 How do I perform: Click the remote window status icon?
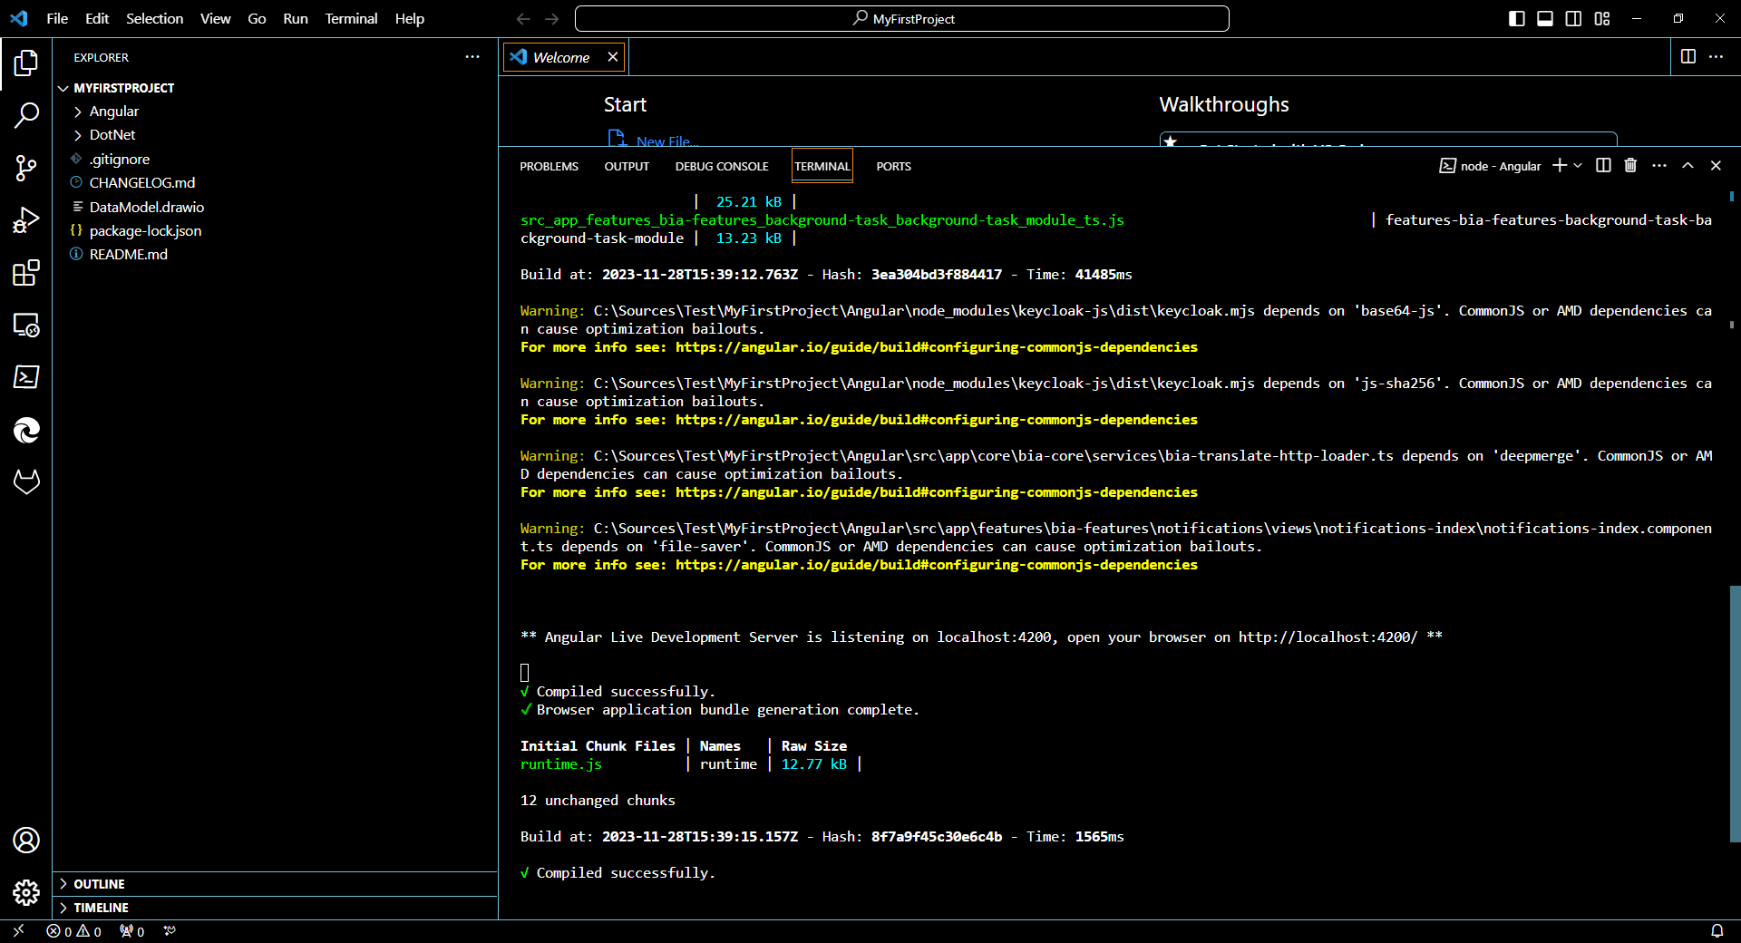pos(18,931)
